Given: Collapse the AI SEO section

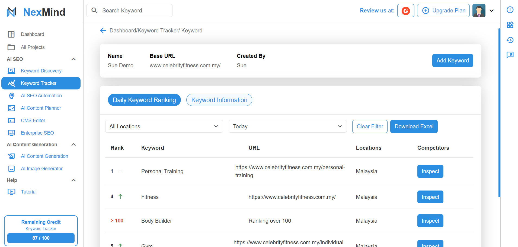Looking at the screenshot, I should 73,59.
